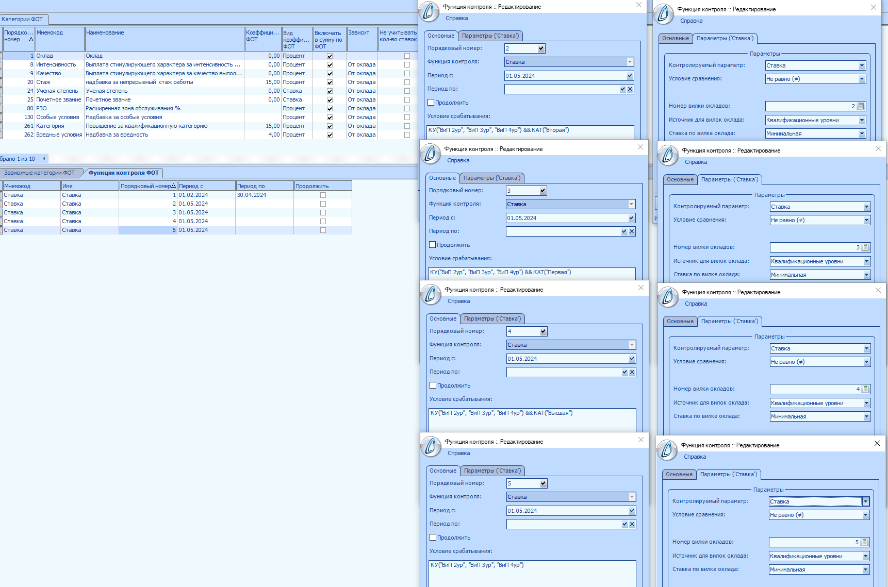Open Условие сравнения dropdown in fork 4 dialog
888x587 pixels.
(867, 362)
